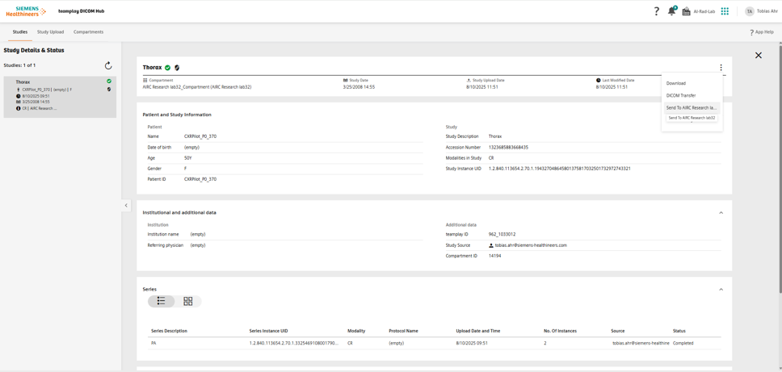Switch series to list view
Image resolution: width=782 pixels, height=372 pixels.
pos(162,301)
